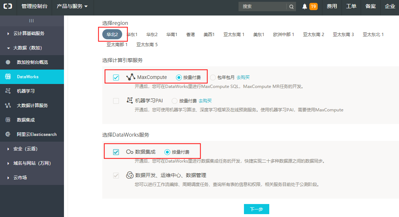The image size is (399, 217).
Task: Expand the 云计算基础服务 sidebar group
Action: point(32,34)
